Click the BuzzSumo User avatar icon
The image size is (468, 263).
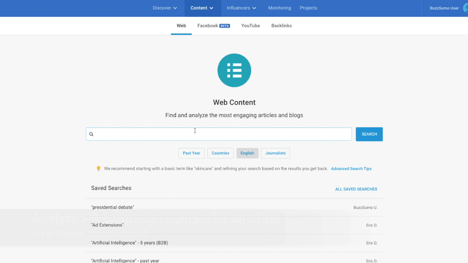coord(465,8)
